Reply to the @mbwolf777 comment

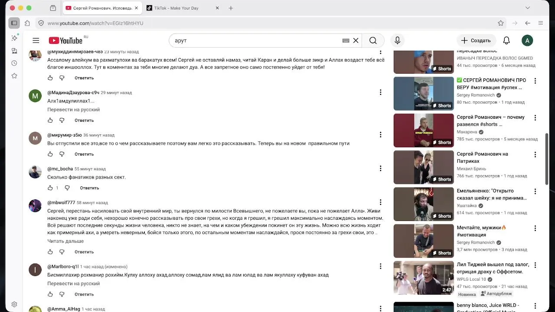click(x=84, y=252)
